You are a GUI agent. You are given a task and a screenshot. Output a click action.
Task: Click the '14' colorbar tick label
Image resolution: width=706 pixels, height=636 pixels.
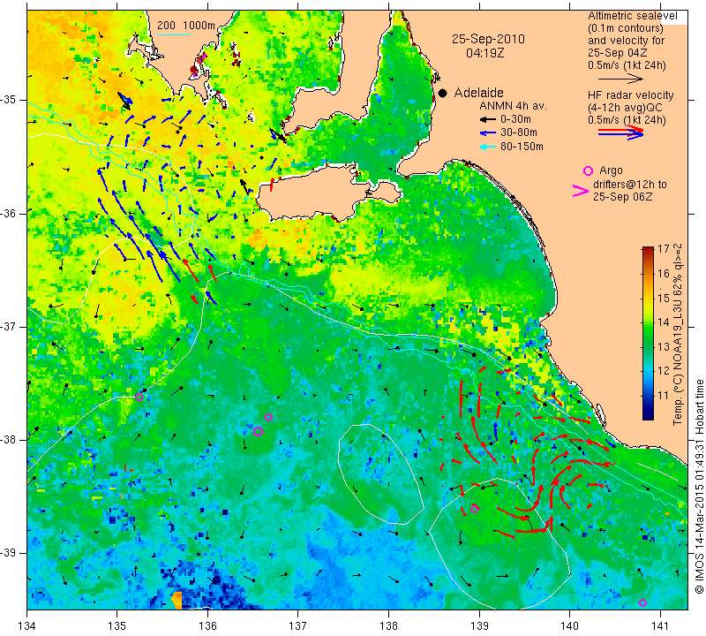[x=665, y=322]
